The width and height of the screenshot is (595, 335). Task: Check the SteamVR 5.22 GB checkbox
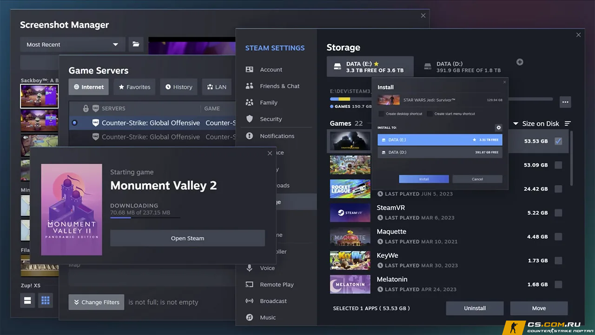tap(558, 213)
